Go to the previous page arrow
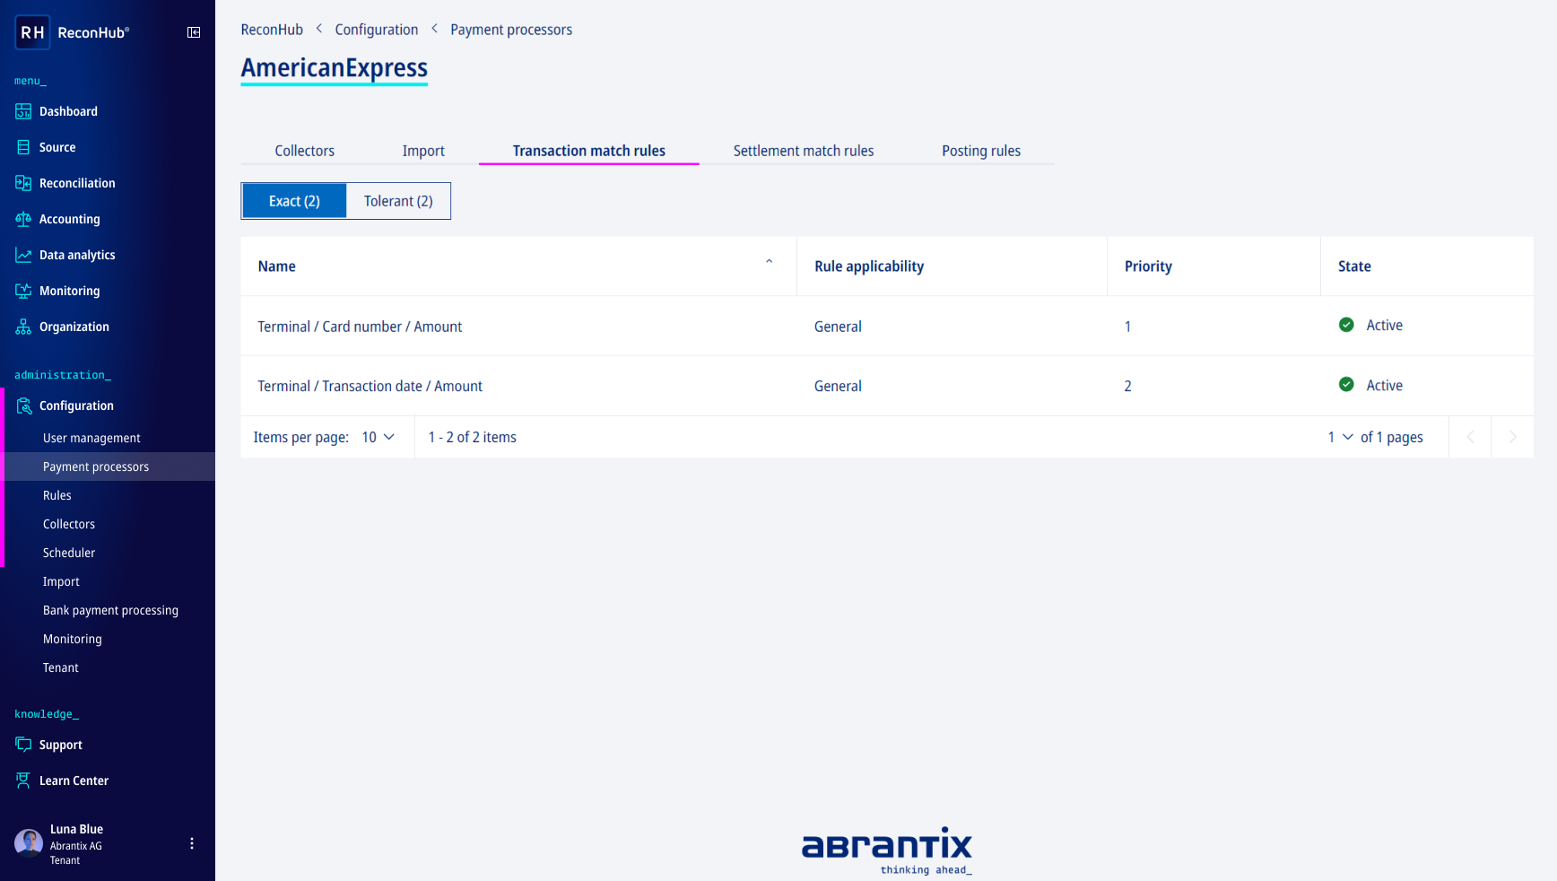 [x=1470, y=437]
